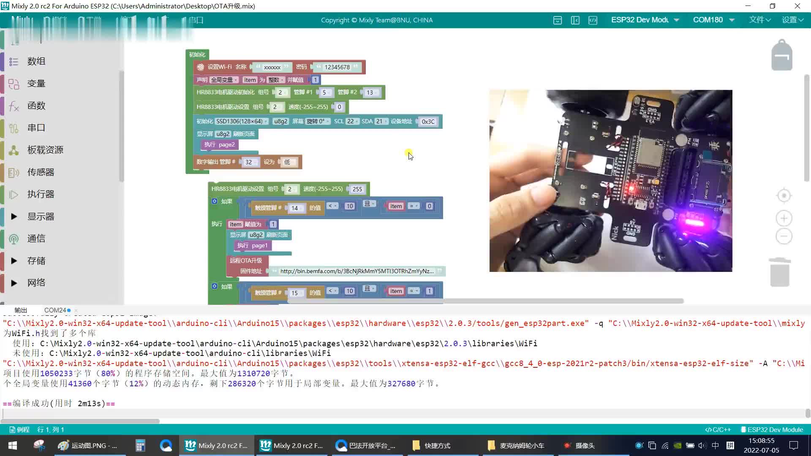811x456 pixels.
Task: Click the volume icon in system tray
Action: click(x=702, y=445)
